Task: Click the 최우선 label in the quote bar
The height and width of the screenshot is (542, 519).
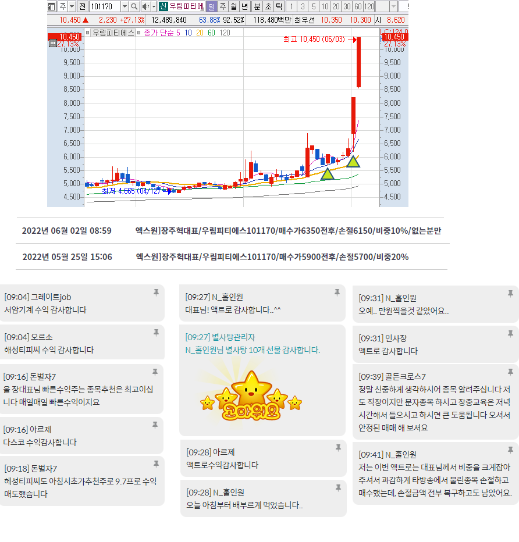Action: [x=305, y=20]
